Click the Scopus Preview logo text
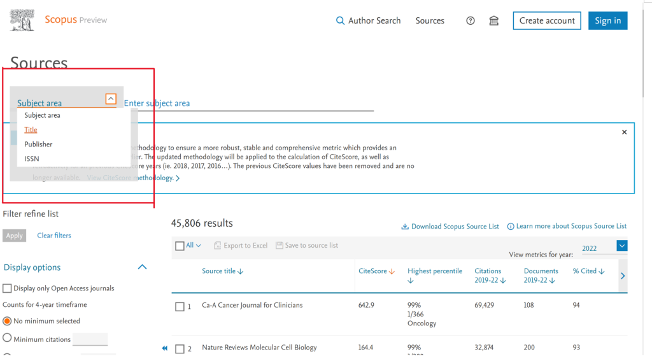The width and height of the screenshot is (652, 361). click(x=76, y=20)
